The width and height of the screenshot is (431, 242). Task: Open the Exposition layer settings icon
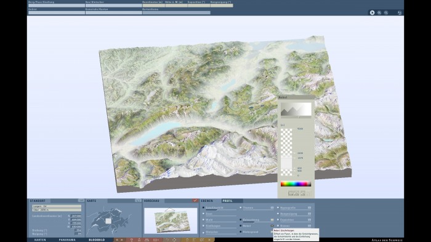309,220
